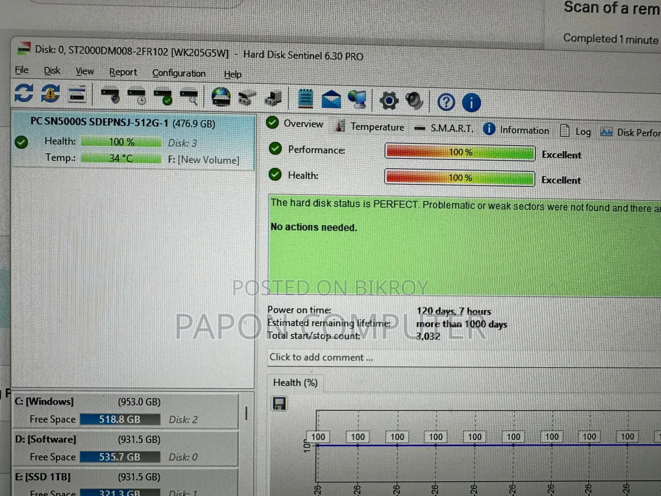The width and height of the screenshot is (661, 496).
Task: Click the 'Click to add comment ...' field
Action: [x=464, y=358]
